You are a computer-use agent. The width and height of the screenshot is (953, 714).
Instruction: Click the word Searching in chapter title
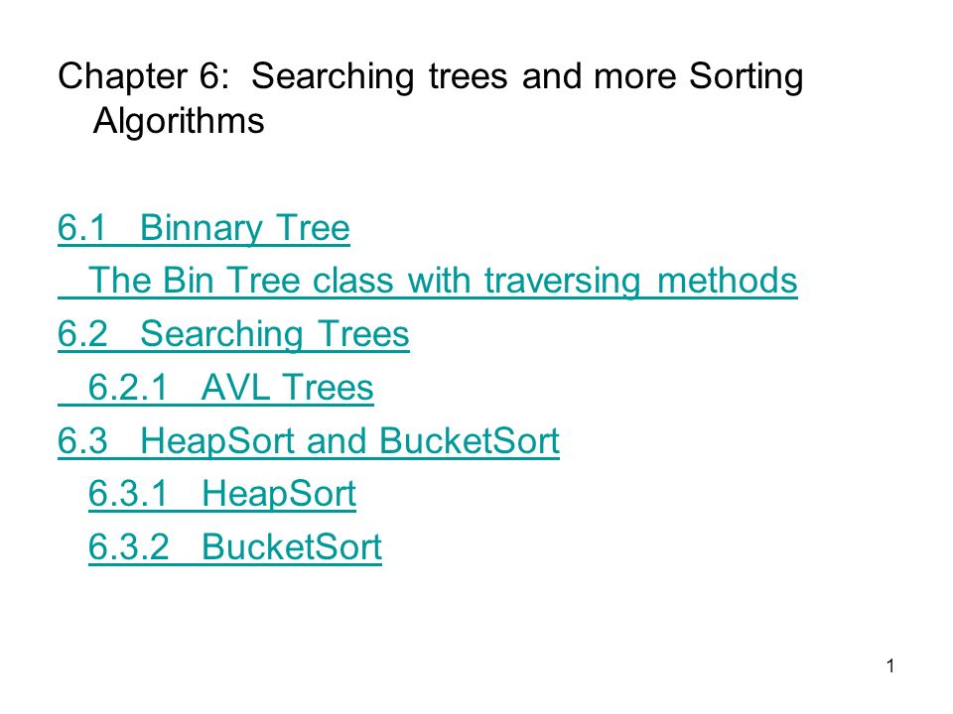(333, 77)
